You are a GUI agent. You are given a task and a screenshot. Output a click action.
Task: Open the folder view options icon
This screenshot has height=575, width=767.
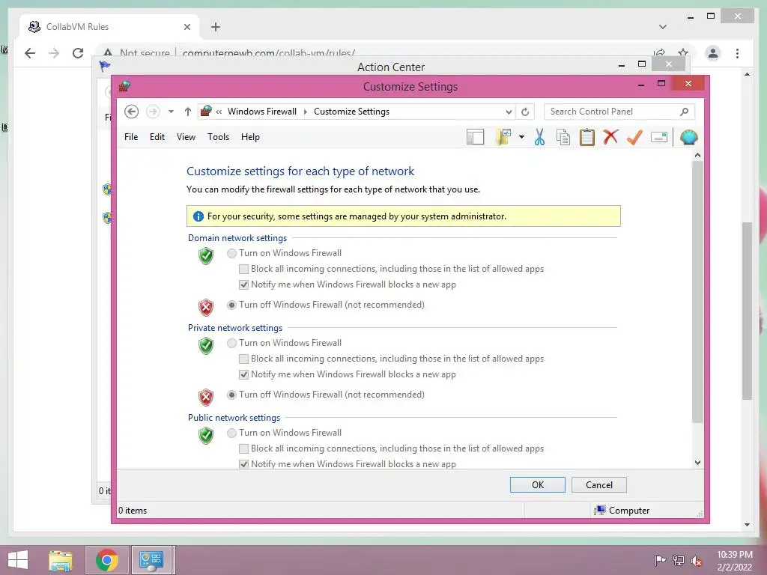pyautogui.click(x=503, y=138)
